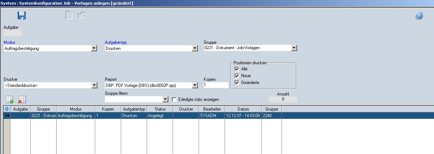Screen dimensions: 434x154
Task: Toggle the Geänderte checkbox
Action: [x=237, y=83]
